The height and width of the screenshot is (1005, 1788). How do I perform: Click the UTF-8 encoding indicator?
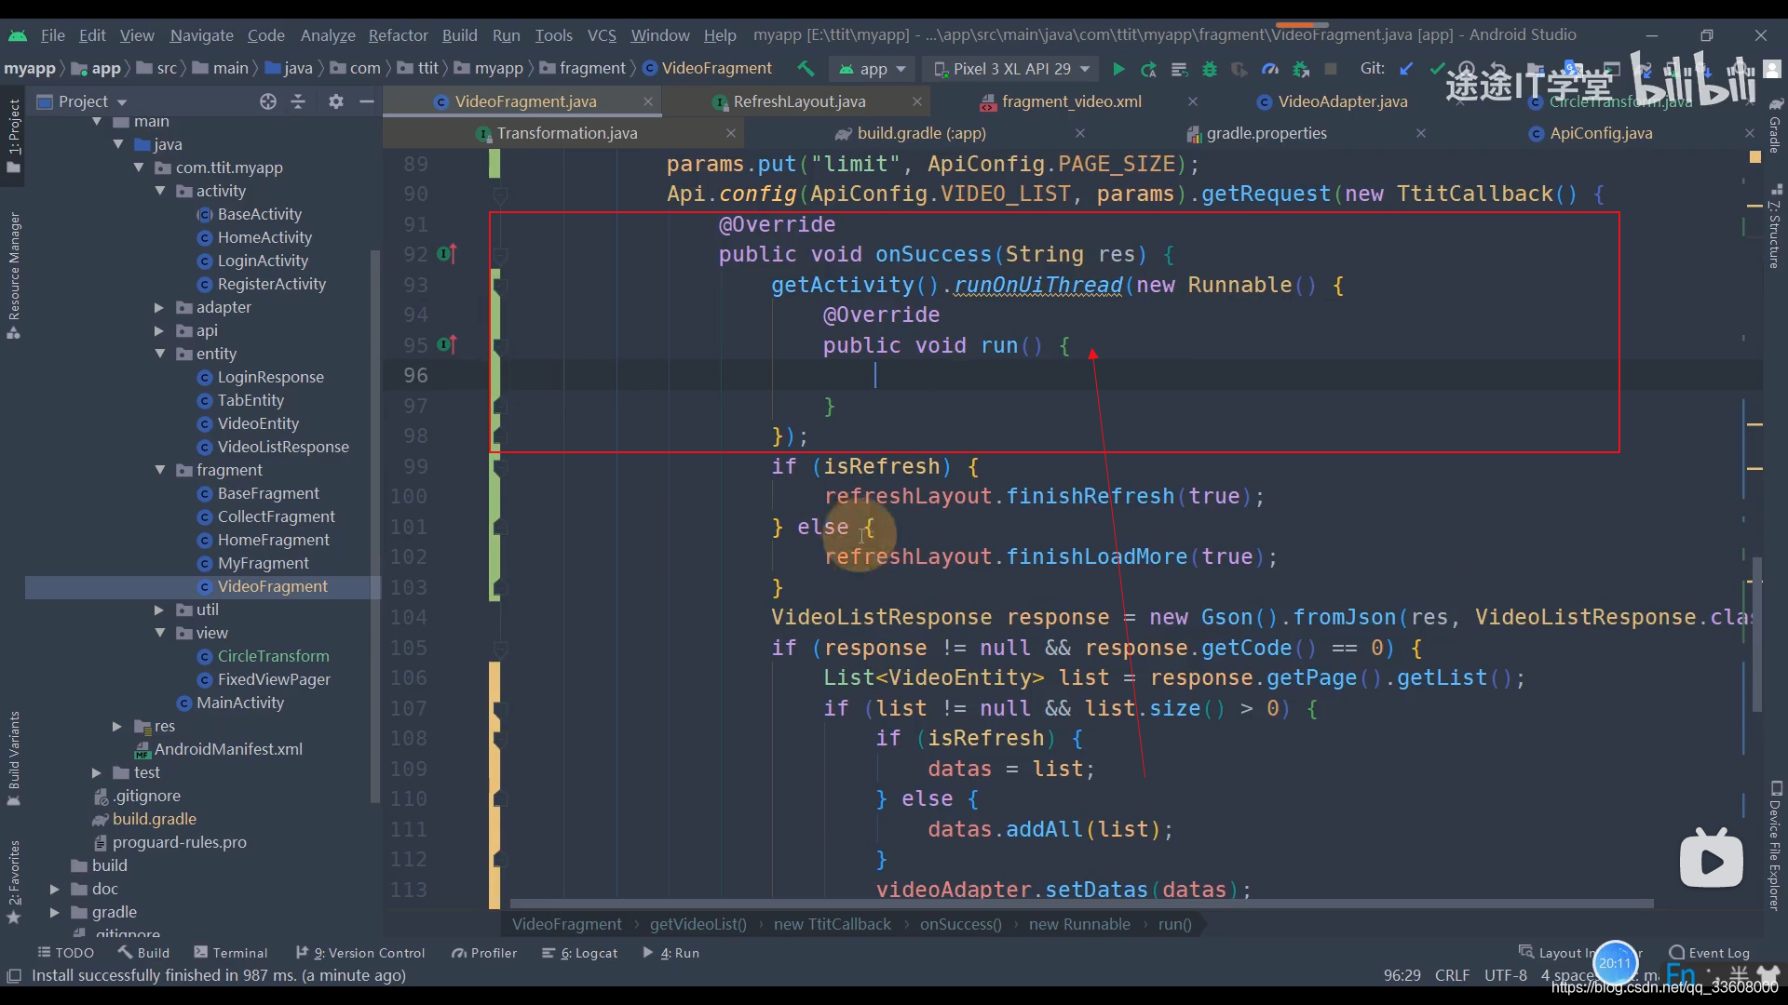(x=1505, y=975)
